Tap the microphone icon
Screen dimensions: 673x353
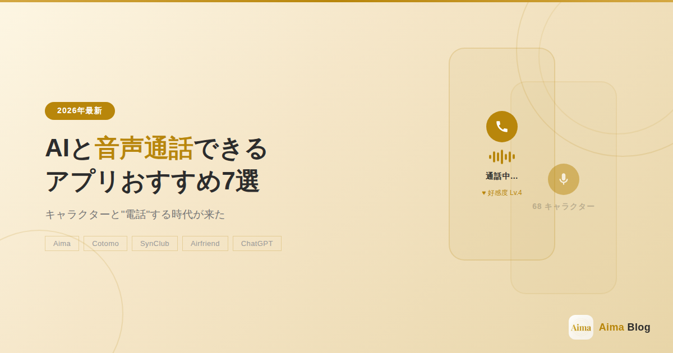564,179
